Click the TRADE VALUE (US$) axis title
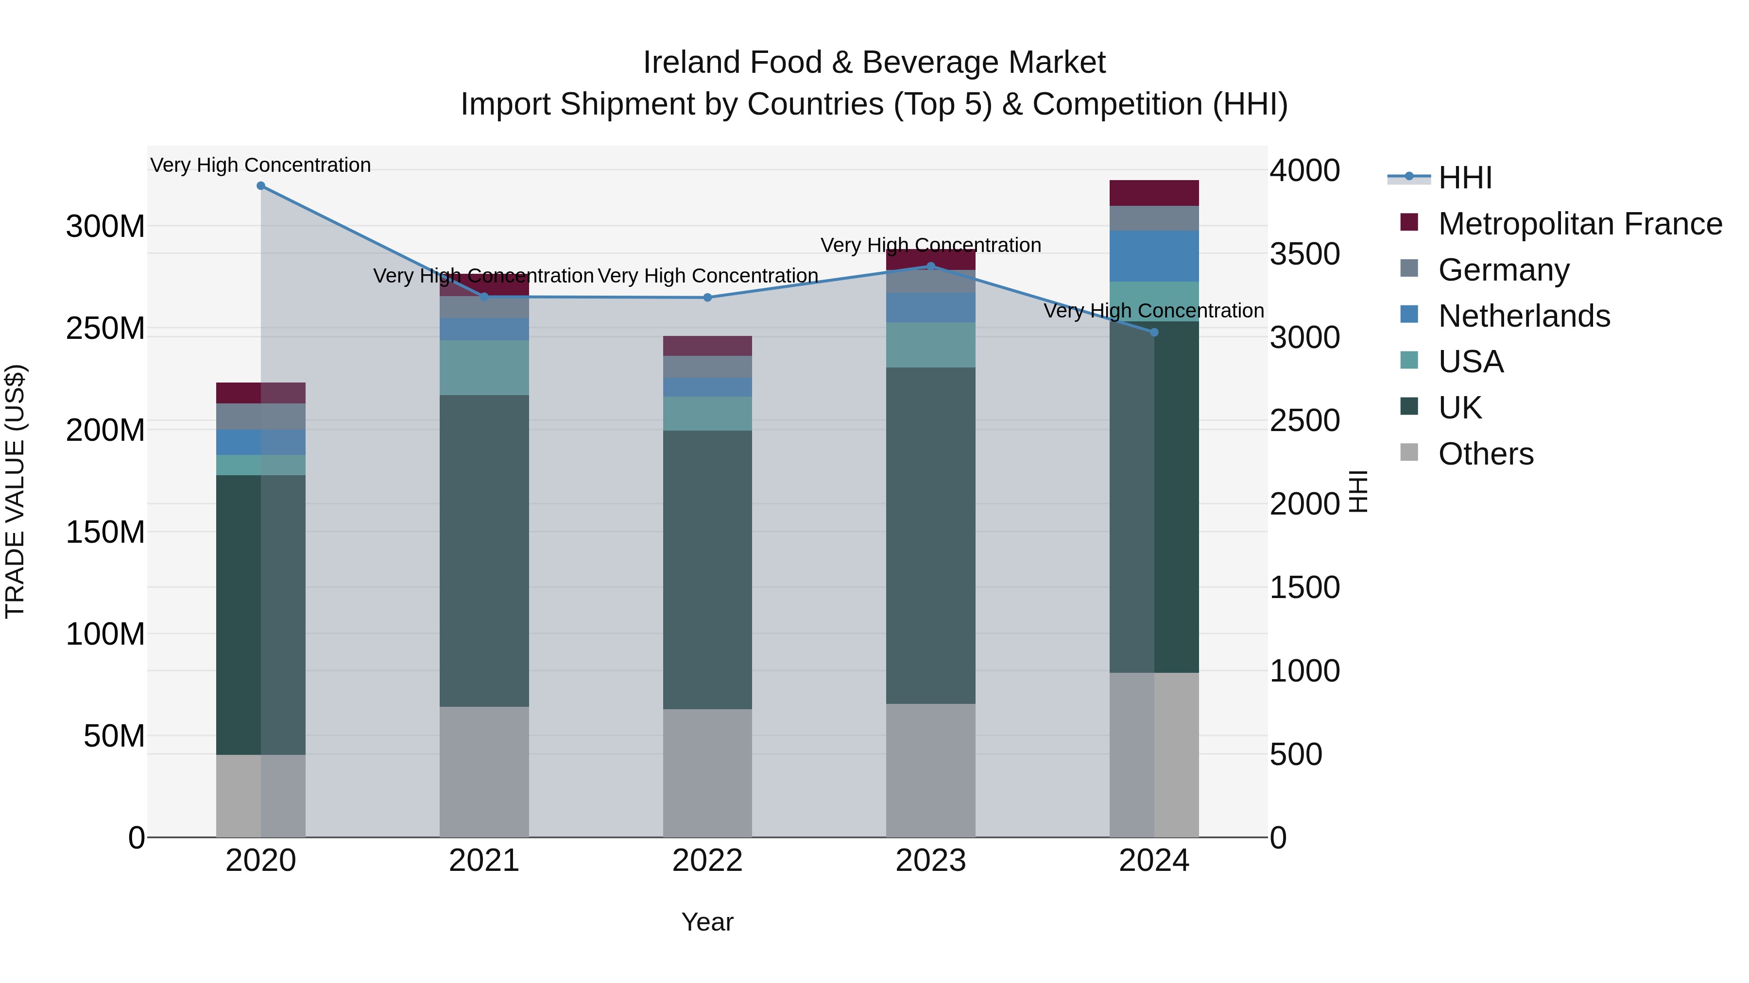The image size is (1749, 983). click(x=15, y=491)
